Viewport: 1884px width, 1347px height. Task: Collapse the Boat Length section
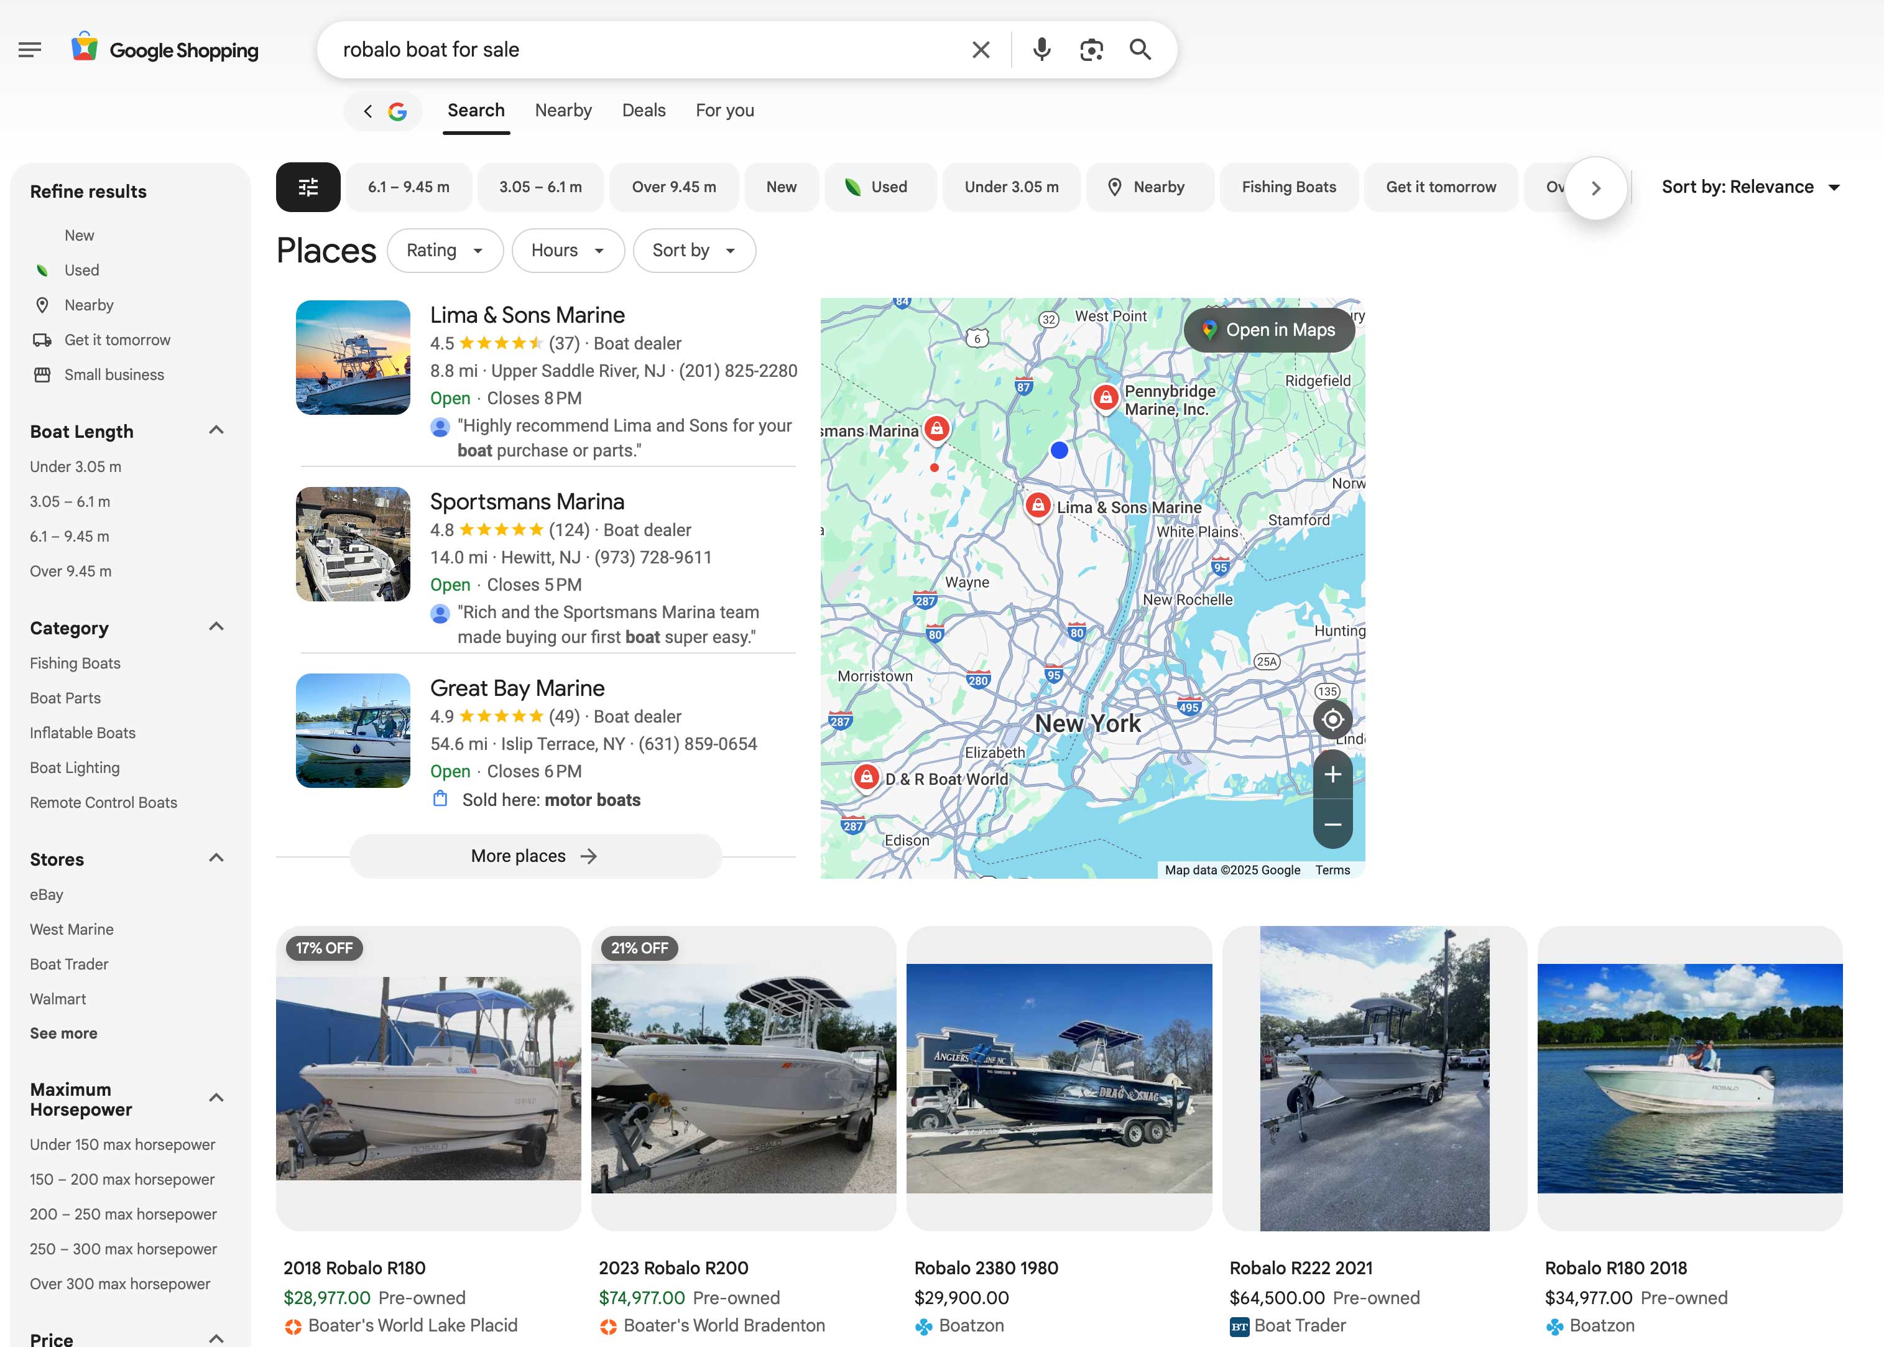pos(216,430)
